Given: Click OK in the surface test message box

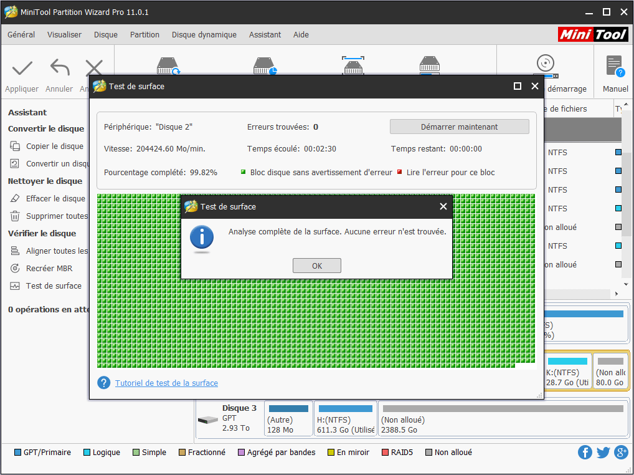Looking at the screenshot, I should 316,266.
